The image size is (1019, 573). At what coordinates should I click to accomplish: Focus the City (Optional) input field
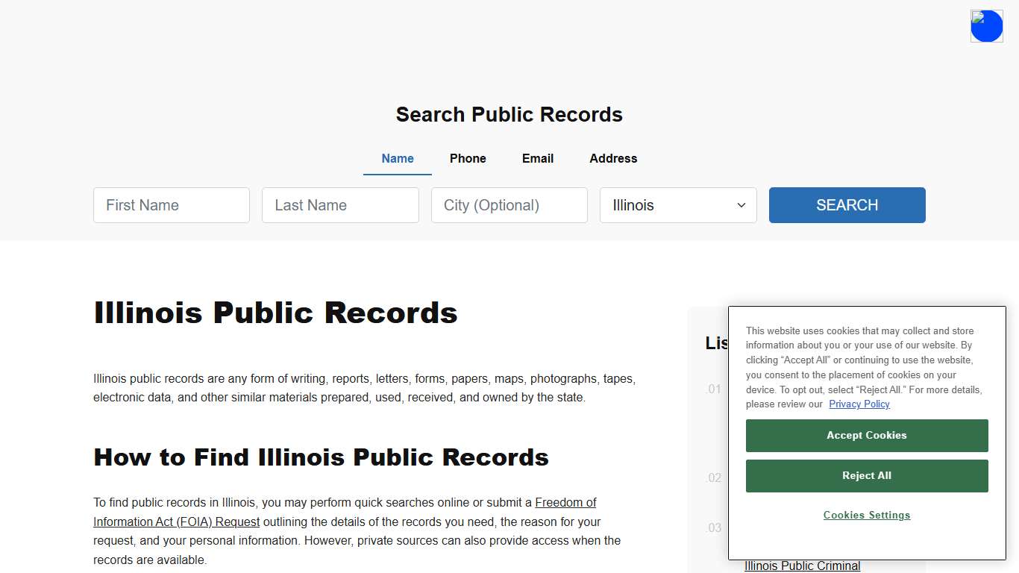click(x=509, y=205)
